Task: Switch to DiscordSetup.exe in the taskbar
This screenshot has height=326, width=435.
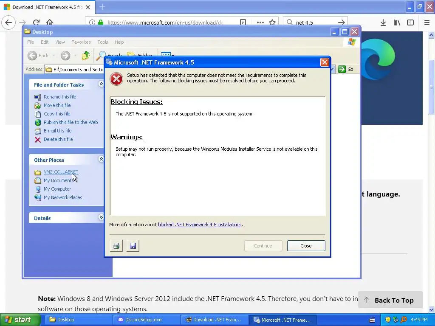Action: coord(147,320)
